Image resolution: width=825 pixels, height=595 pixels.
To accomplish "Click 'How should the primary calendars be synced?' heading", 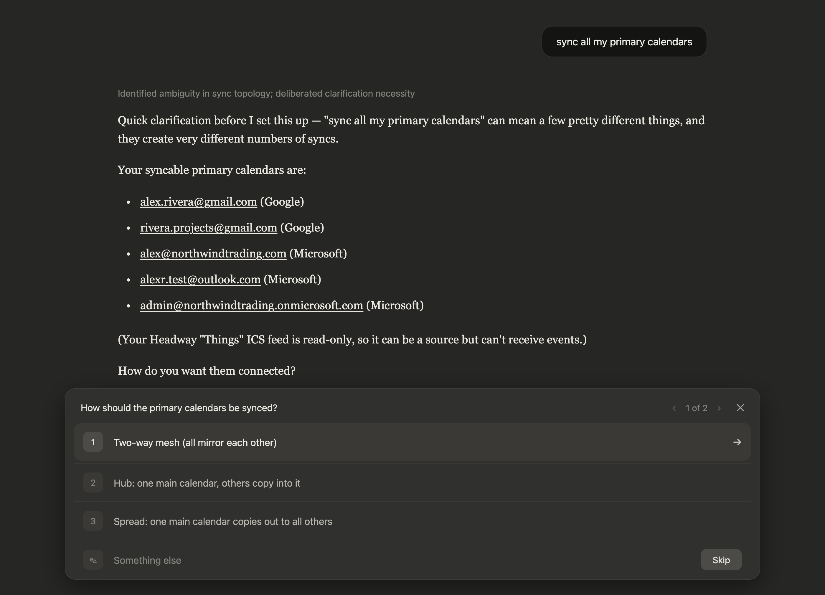I will click(179, 408).
